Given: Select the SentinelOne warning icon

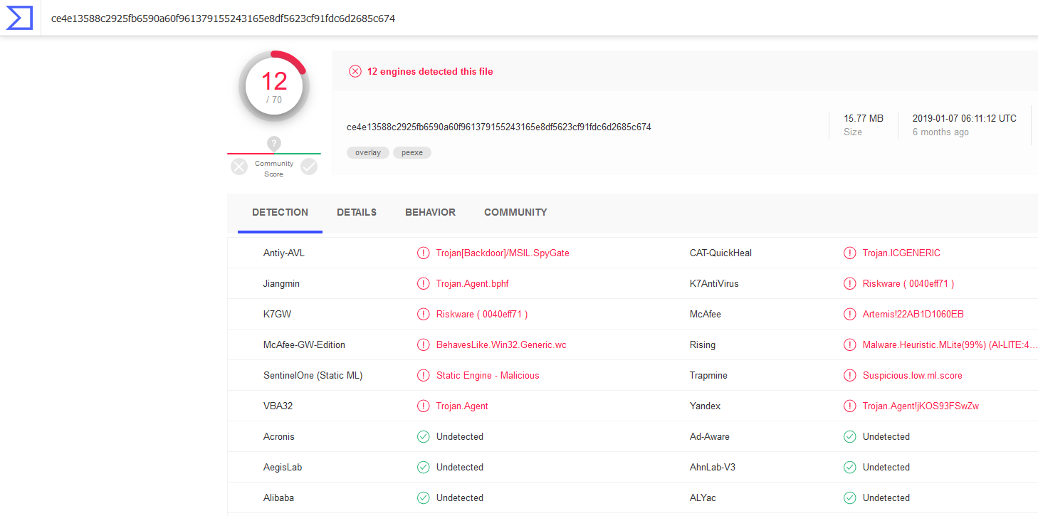Looking at the screenshot, I should tap(423, 375).
